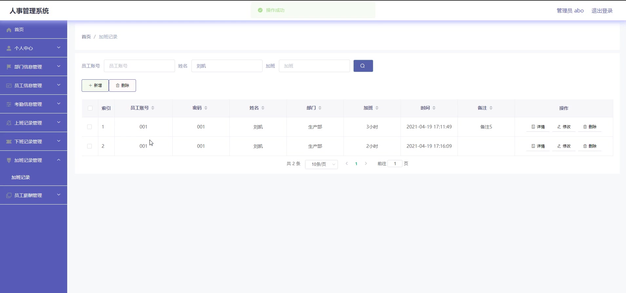Click 删除 for the 2小时 overtime row
The height and width of the screenshot is (293, 626).
pyautogui.click(x=590, y=146)
